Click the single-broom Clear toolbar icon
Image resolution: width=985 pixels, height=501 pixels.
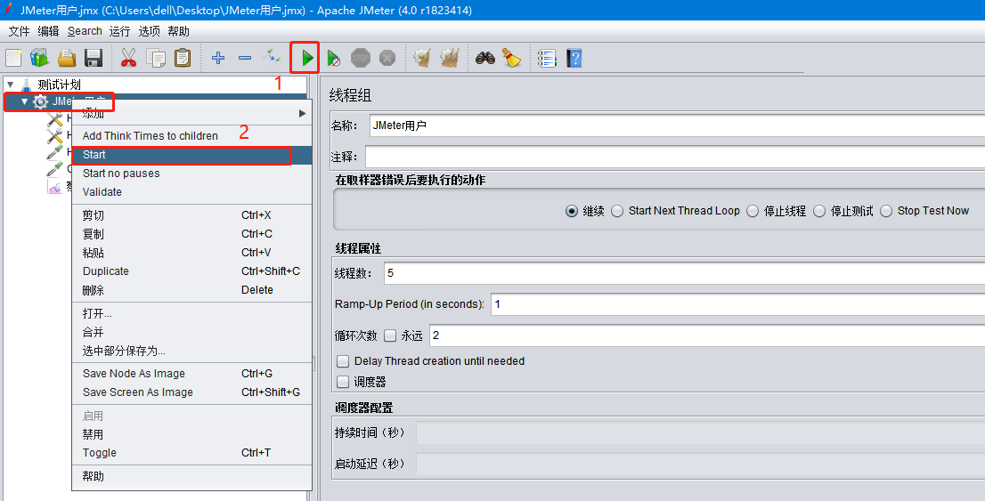422,58
